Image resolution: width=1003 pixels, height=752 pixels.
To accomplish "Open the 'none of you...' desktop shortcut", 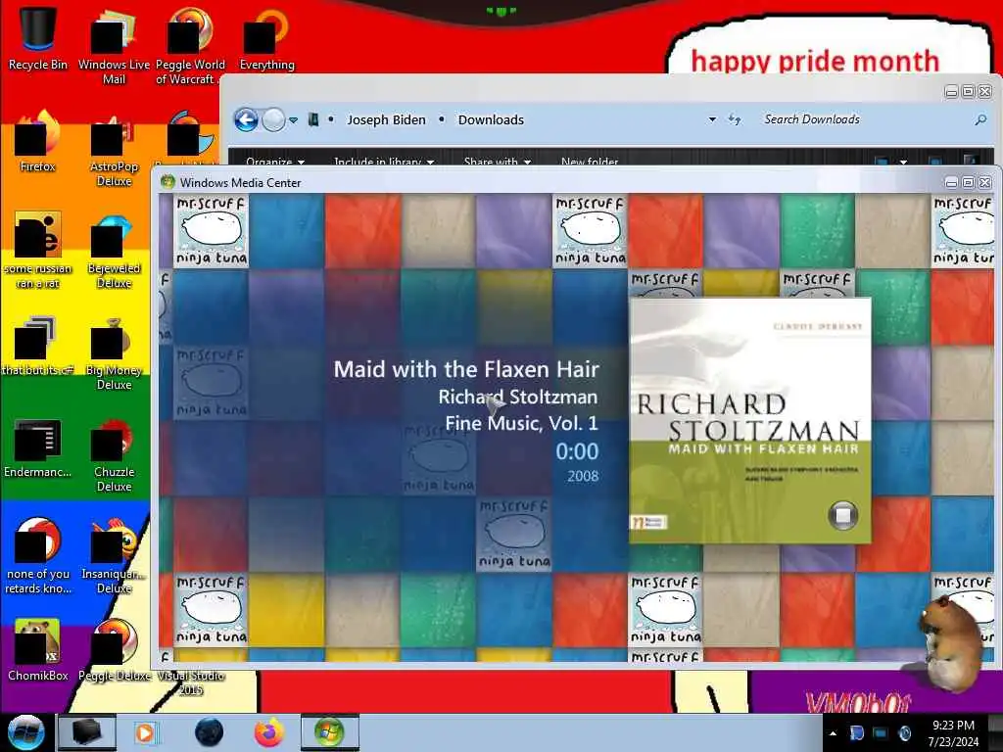I will [38, 556].
